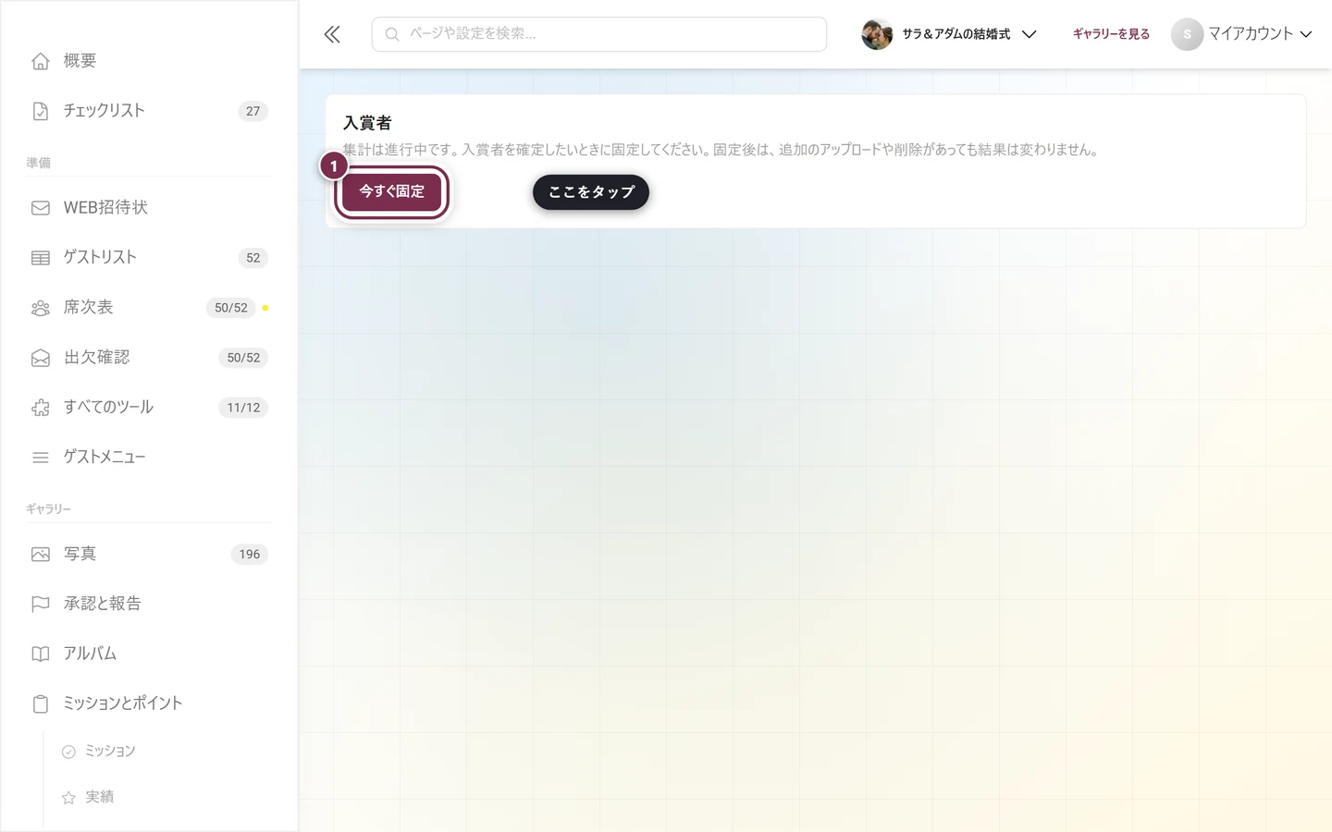This screenshot has height=832, width=1332.
Task: Click the table icon for ゲストリスト
Action: (41, 258)
